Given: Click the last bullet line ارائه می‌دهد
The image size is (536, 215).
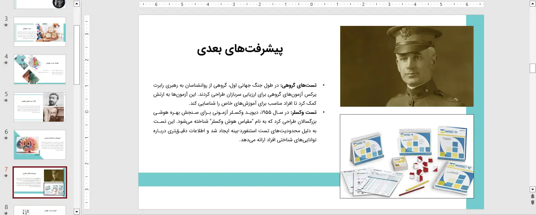Looking at the screenshot, I should 278,140.
